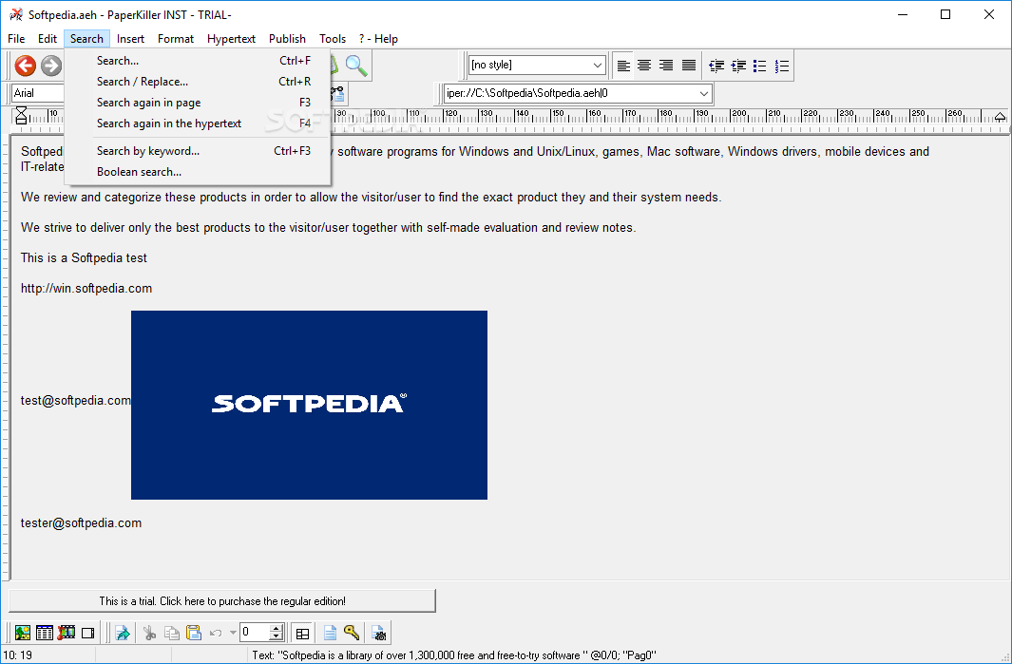Open the File menu
Image resolution: width=1012 pixels, height=664 pixels.
coord(16,39)
